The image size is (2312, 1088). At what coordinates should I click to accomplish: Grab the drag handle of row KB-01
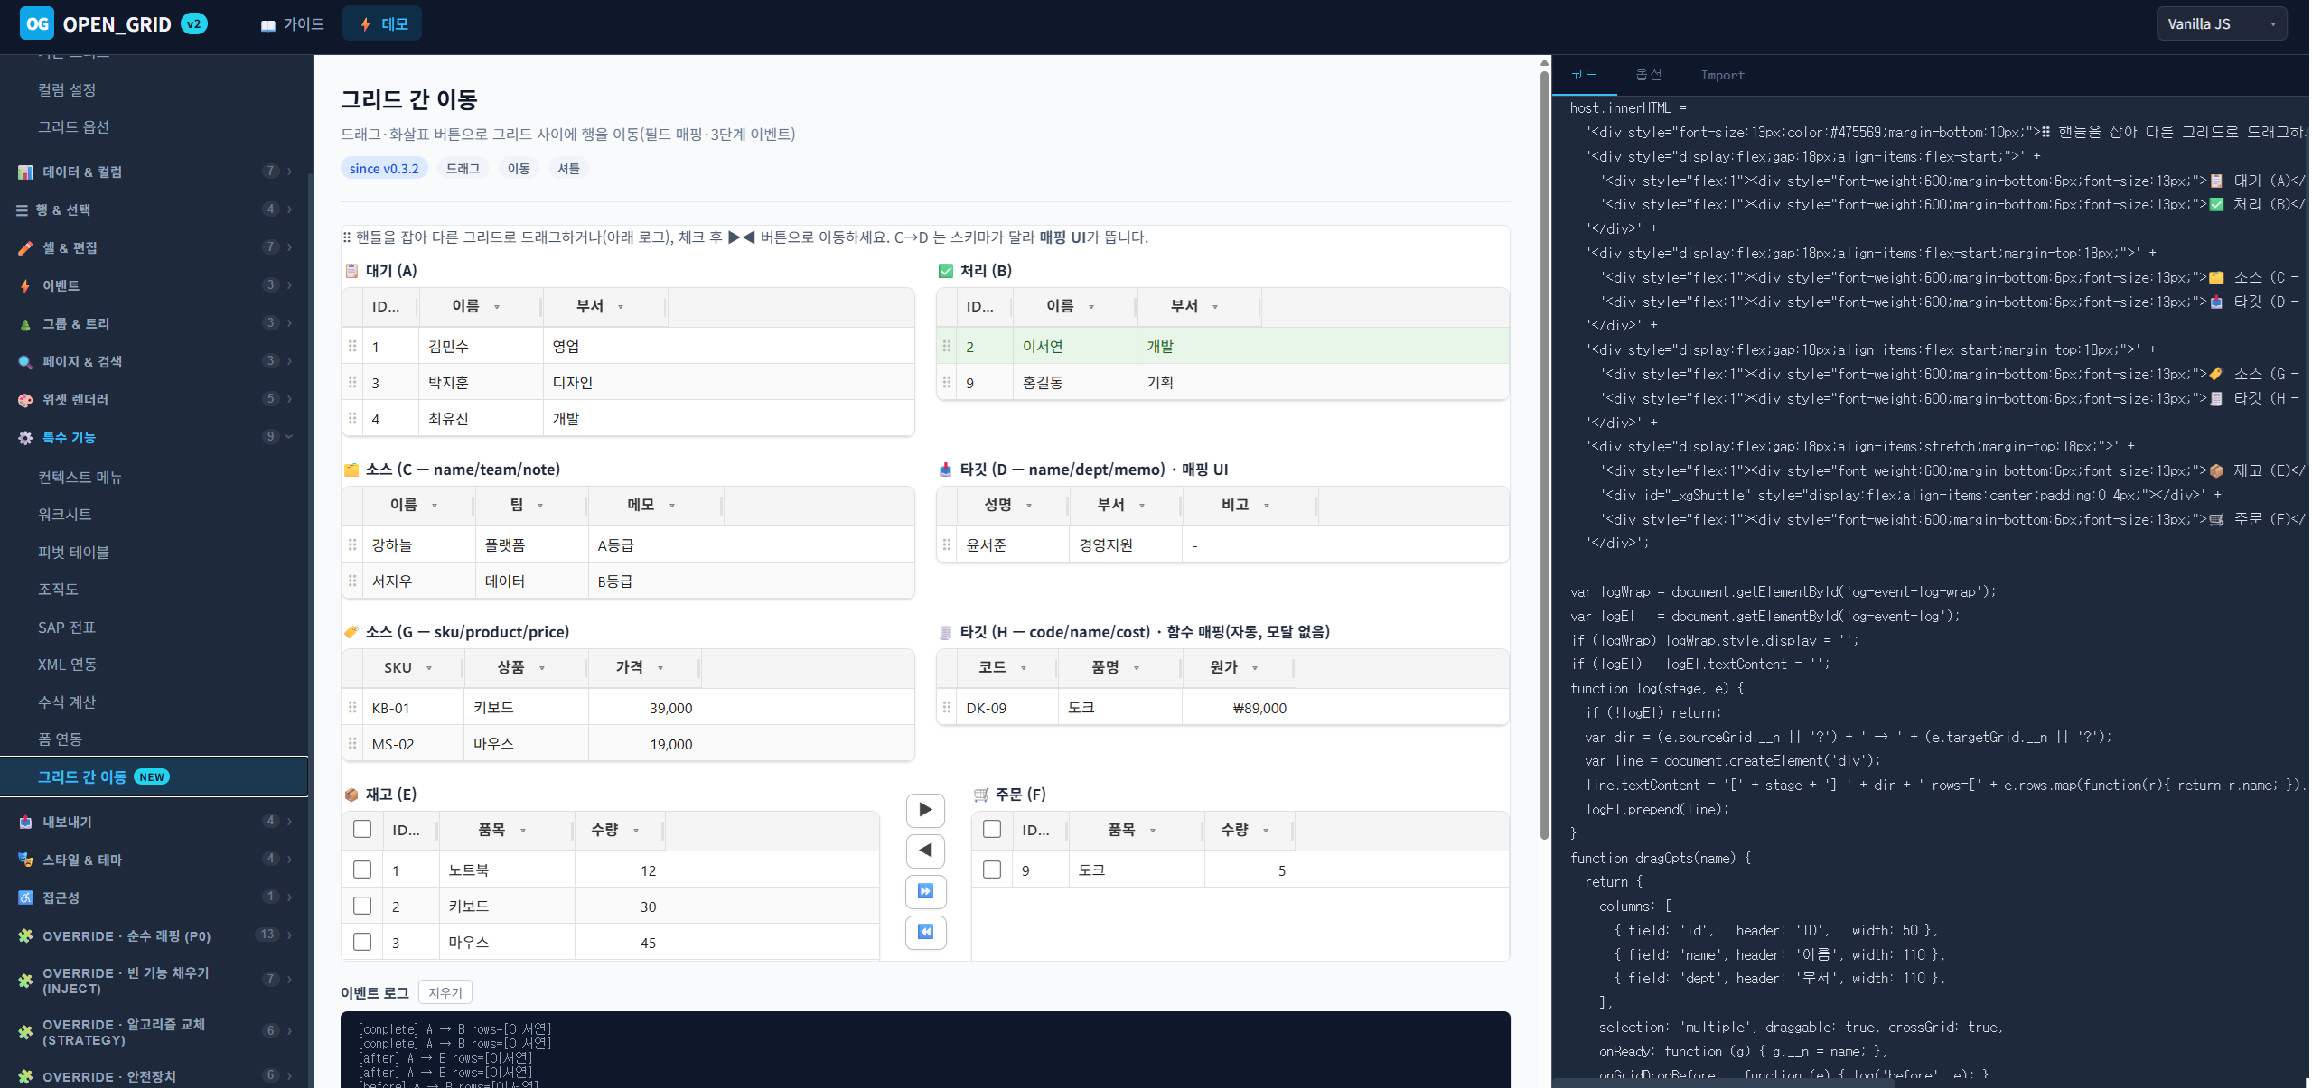pos(352,707)
